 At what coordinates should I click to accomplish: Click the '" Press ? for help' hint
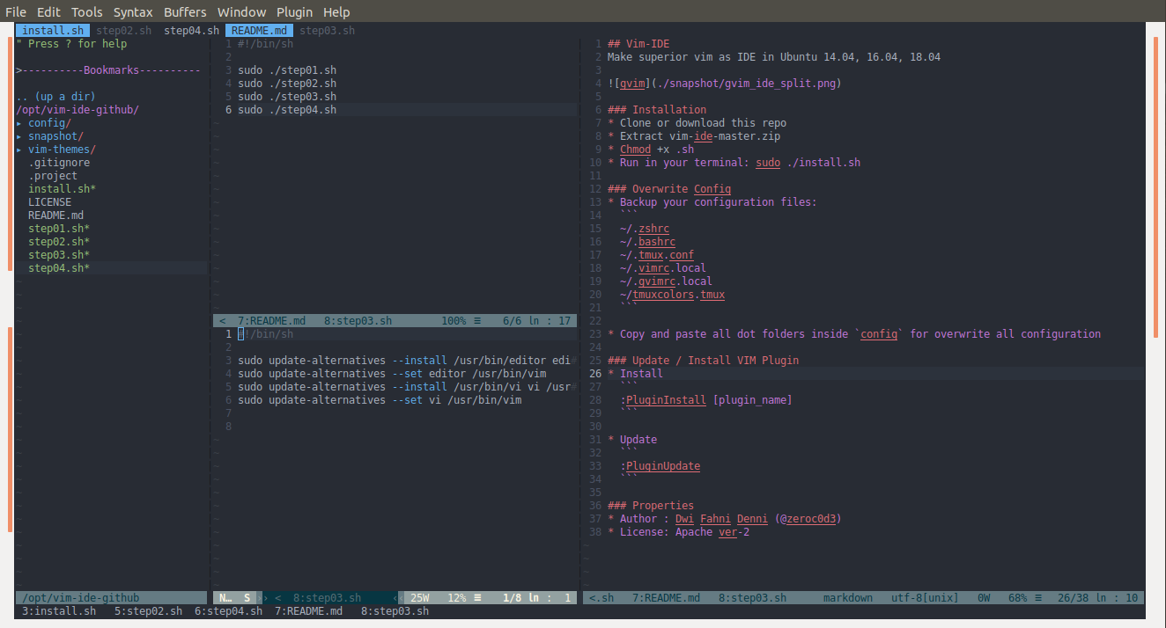pyautogui.click(x=71, y=44)
